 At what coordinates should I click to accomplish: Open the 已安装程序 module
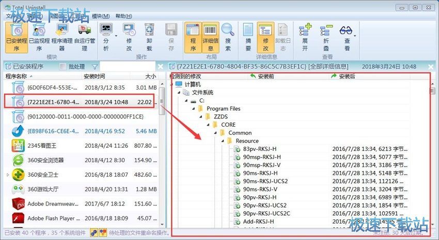point(17,38)
